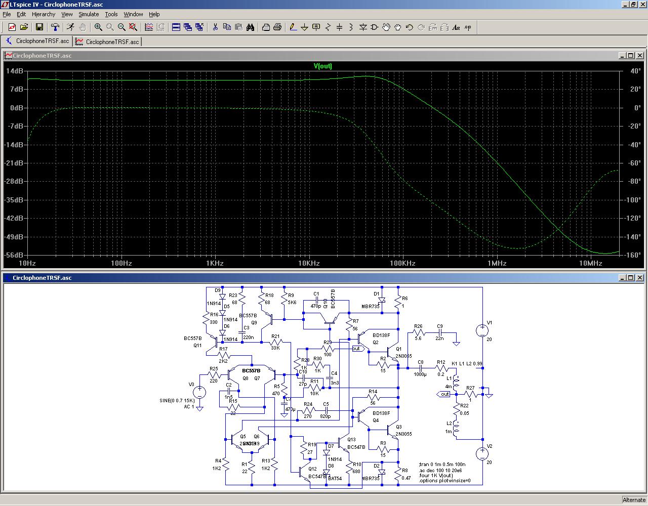The width and height of the screenshot is (648, 506).
Task: Click the V1 battery source symbol
Action: click(x=482, y=331)
